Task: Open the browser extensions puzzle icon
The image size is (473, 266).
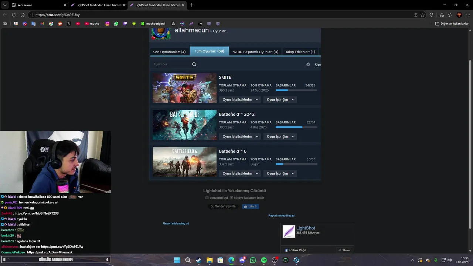Action: pyautogui.click(x=432, y=15)
